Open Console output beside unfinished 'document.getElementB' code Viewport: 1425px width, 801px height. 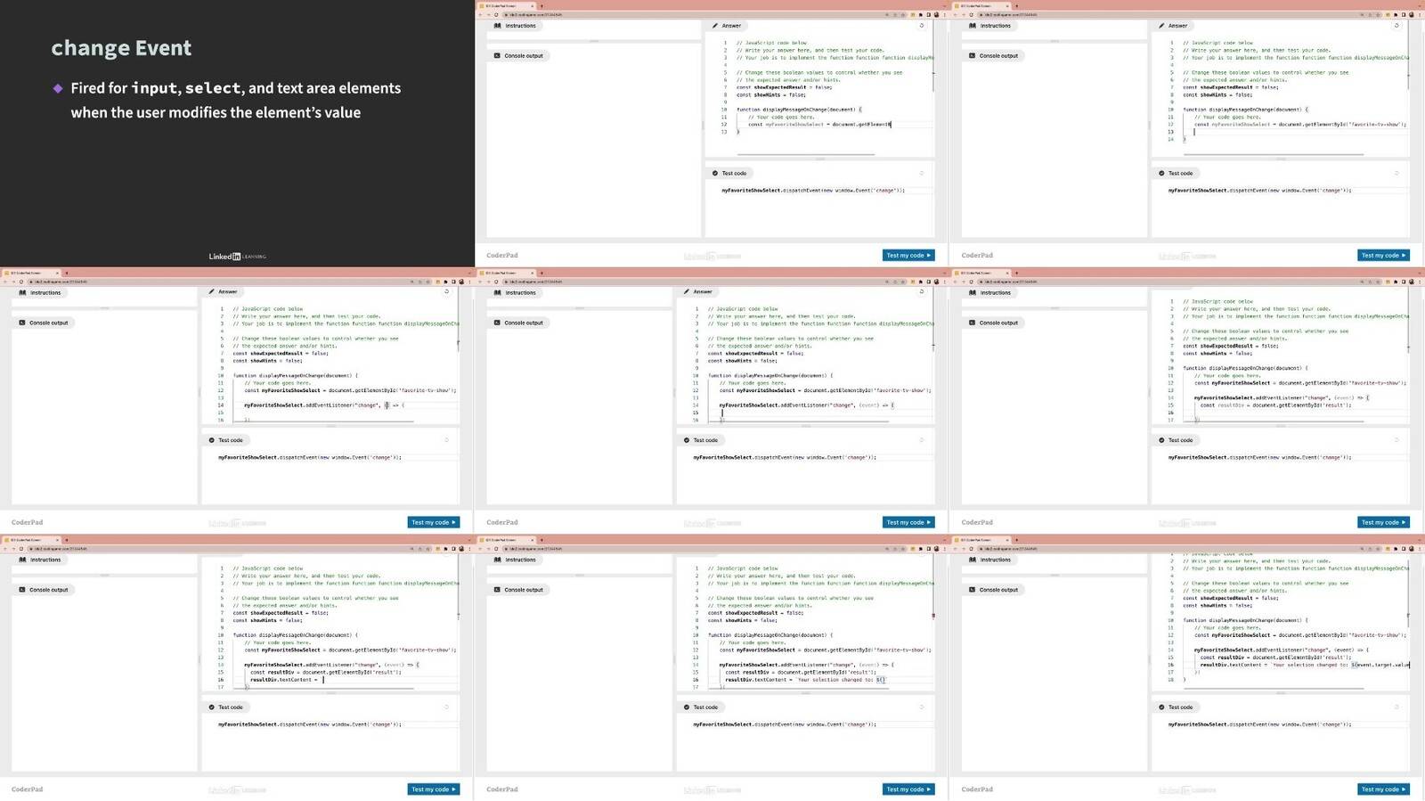[518, 55]
